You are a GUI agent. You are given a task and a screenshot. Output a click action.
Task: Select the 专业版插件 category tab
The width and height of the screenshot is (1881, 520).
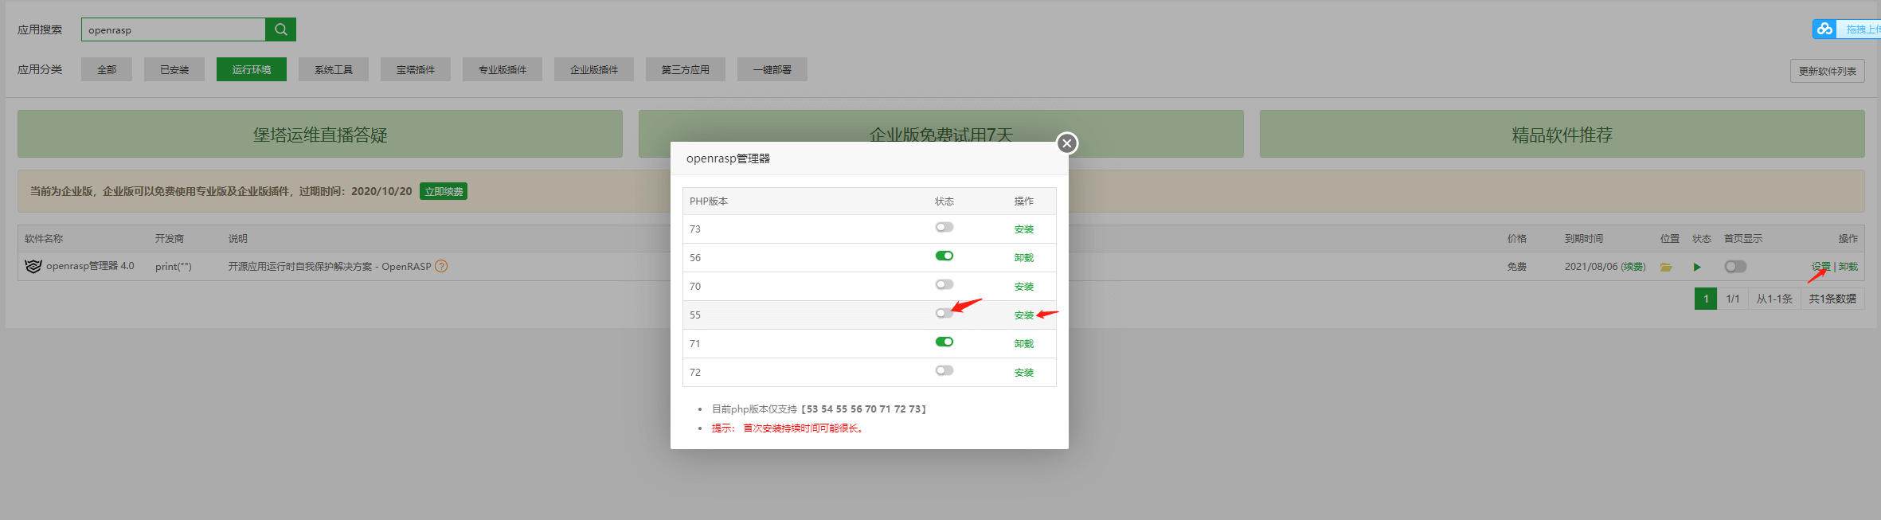[503, 69]
